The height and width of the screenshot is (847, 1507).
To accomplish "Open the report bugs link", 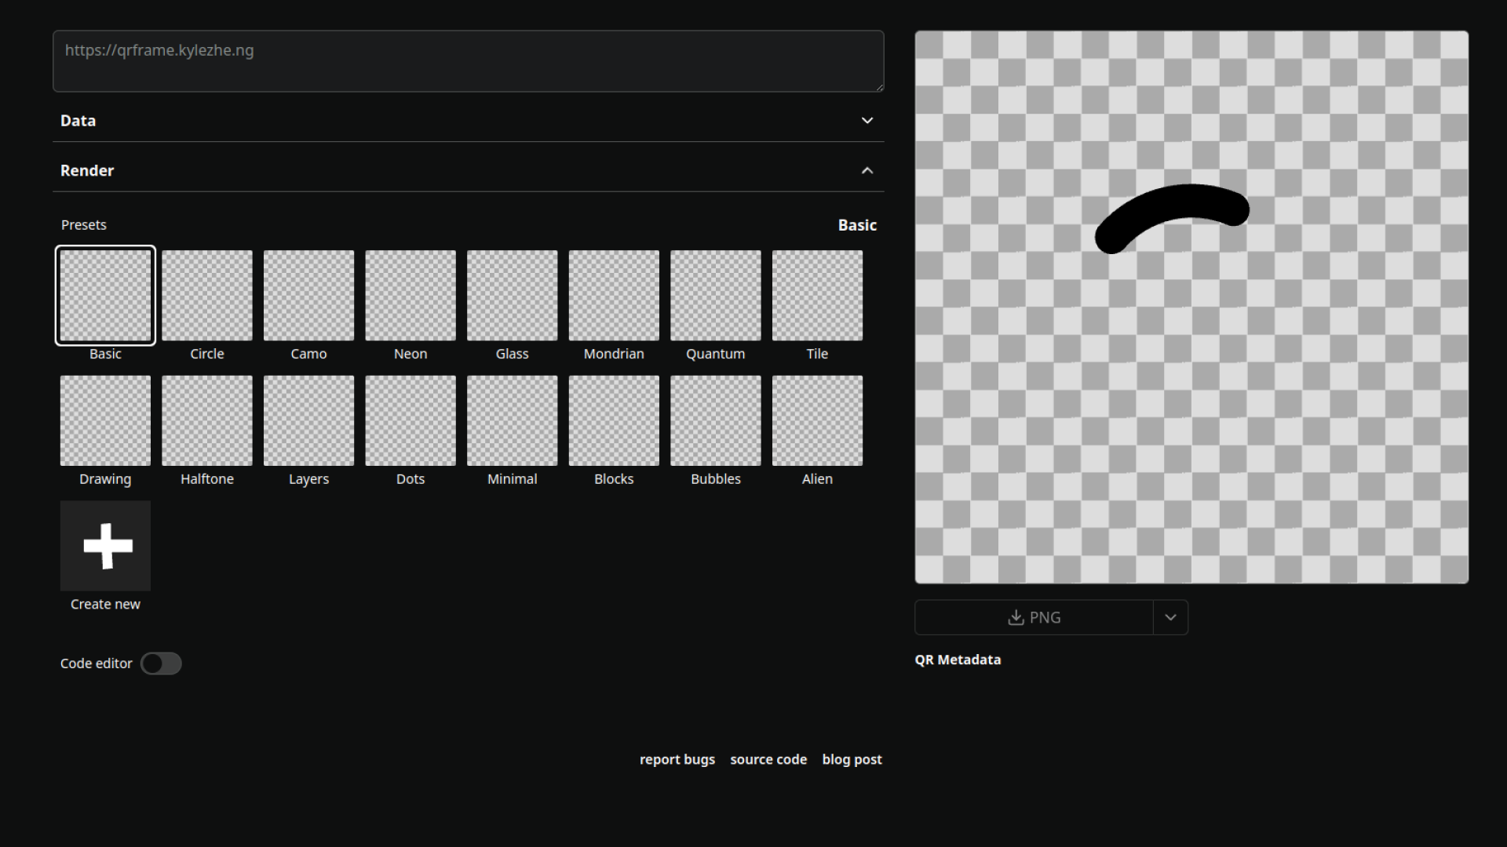I will click(677, 759).
